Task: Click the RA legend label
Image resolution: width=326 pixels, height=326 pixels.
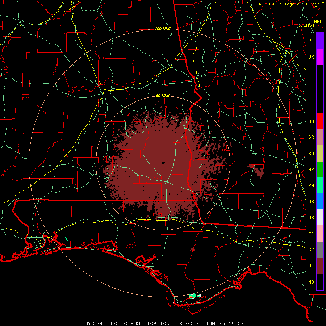Action: (311, 186)
